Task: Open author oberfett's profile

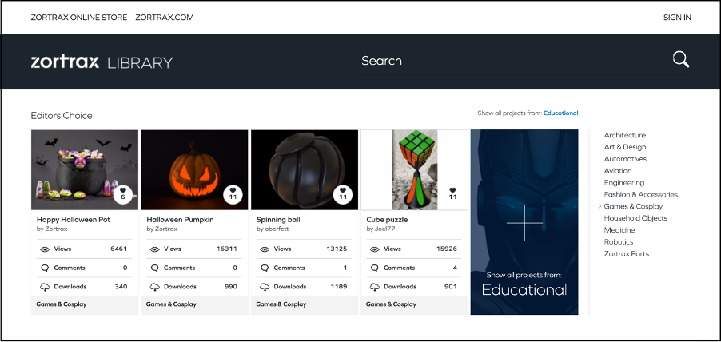Action: [x=277, y=229]
